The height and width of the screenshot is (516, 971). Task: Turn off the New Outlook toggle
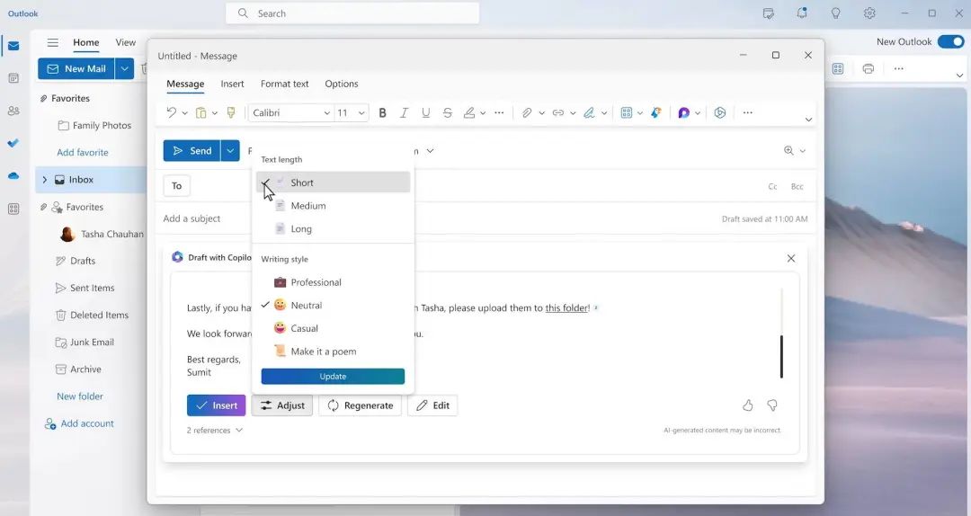pyautogui.click(x=949, y=42)
